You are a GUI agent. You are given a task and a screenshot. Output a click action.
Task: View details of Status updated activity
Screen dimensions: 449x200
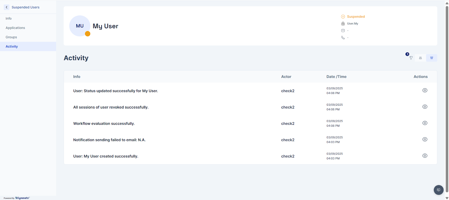pyautogui.click(x=425, y=90)
